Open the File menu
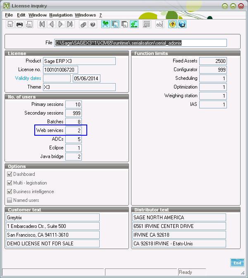The width and height of the screenshot is (248, 278). coord(9,15)
